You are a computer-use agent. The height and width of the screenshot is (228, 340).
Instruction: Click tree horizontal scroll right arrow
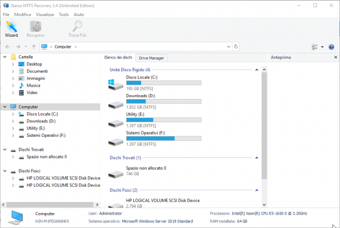(x=97, y=205)
